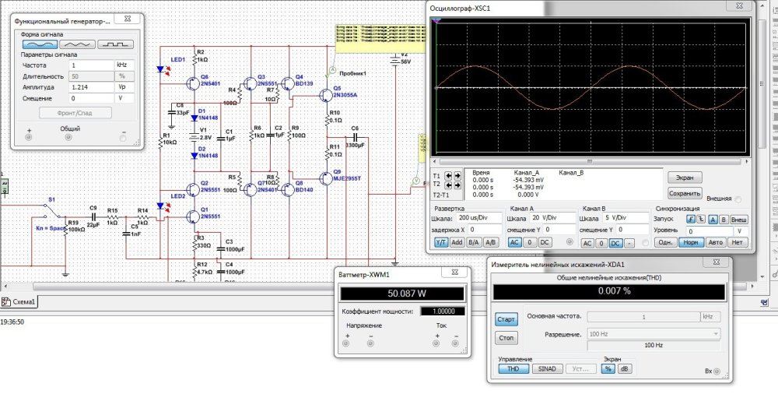Switch to the Схема1 tab
778x394 pixels.
click(x=22, y=302)
